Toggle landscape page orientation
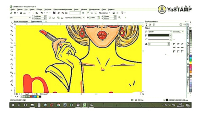The height and width of the screenshot is (113, 201). coord(53,18)
